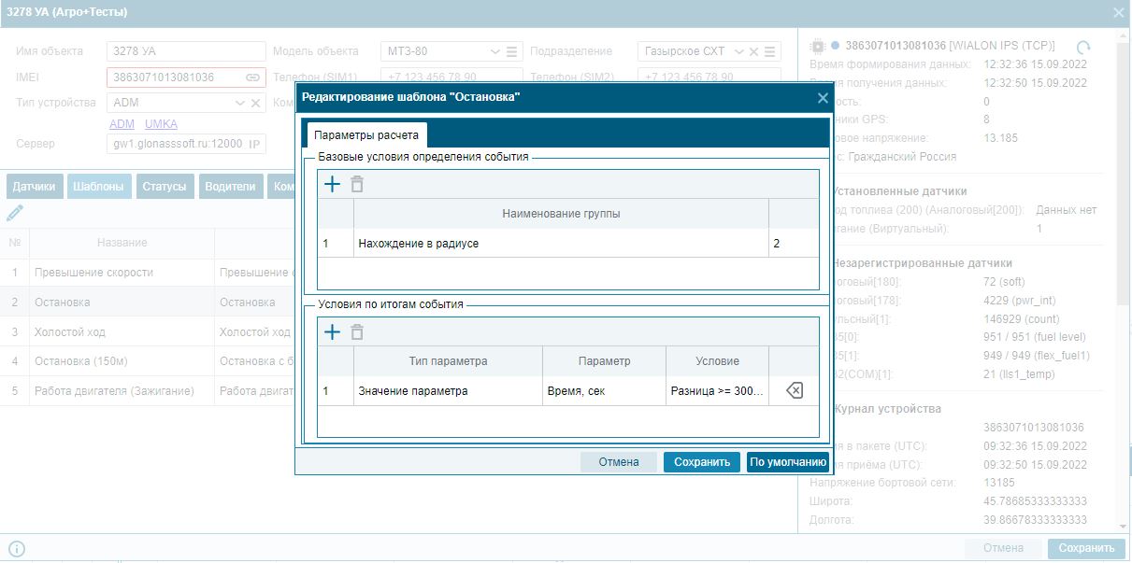Click the 'Наименование группы' column header

click(x=561, y=214)
